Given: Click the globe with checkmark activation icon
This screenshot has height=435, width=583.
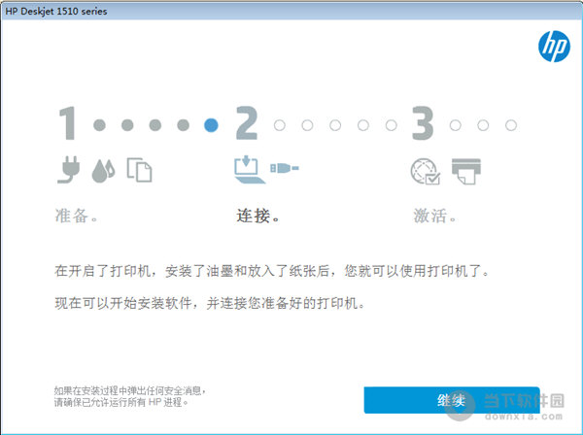Looking at the screenshot, I should point(426,171).
